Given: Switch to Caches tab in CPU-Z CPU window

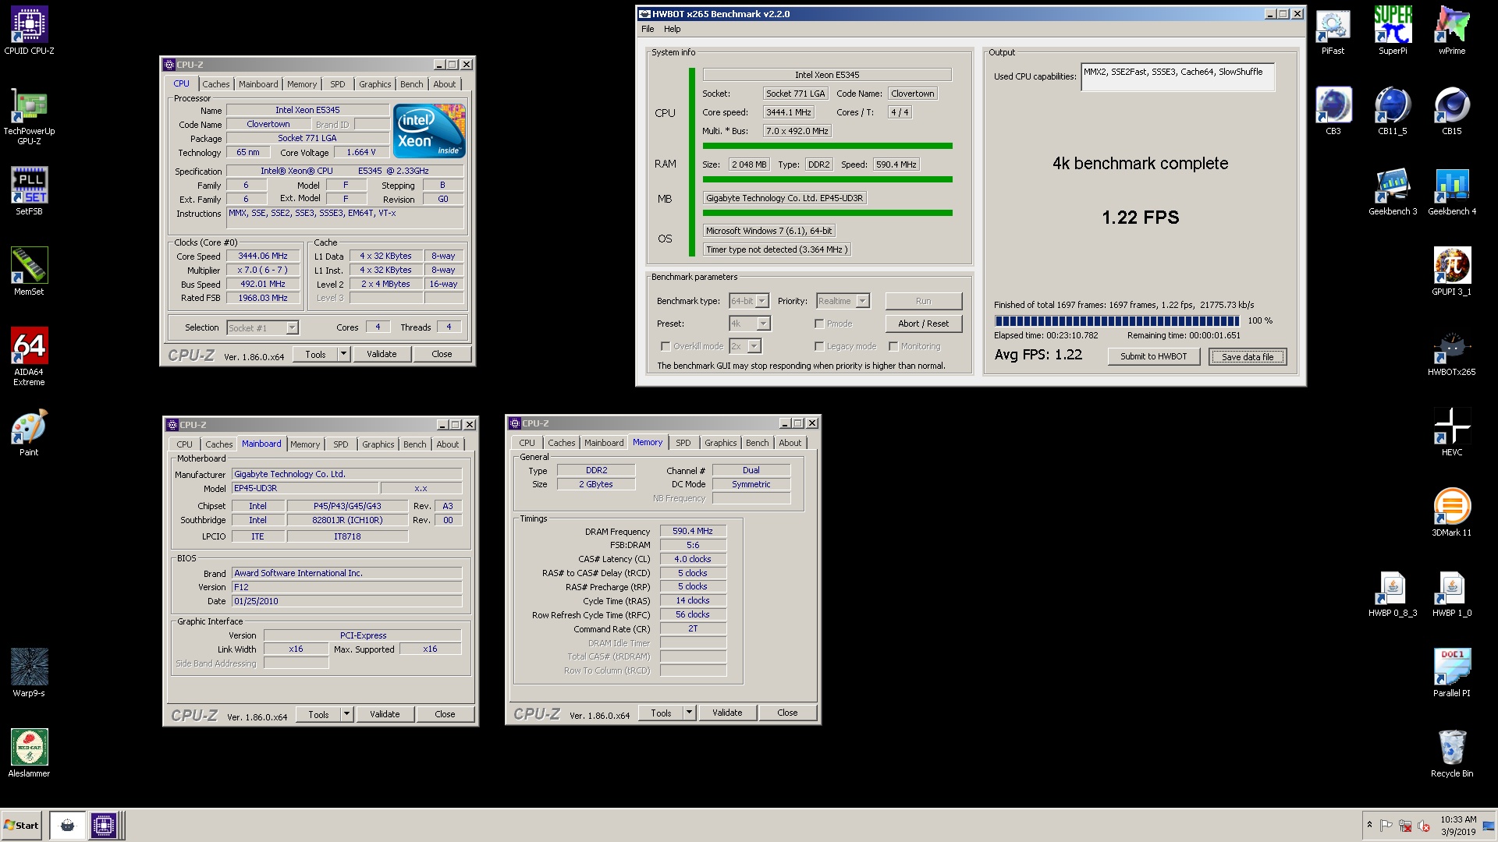Looking at the screenshot, I should [x=216, y=84].
